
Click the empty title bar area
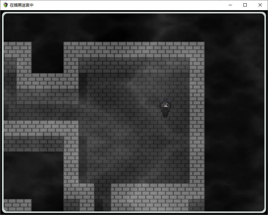pos(131,5)
